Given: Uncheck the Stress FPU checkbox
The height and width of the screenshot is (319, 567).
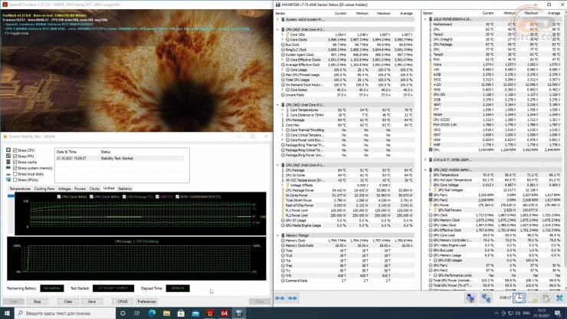Looking at the screenshot, I should tap(15, 156).
